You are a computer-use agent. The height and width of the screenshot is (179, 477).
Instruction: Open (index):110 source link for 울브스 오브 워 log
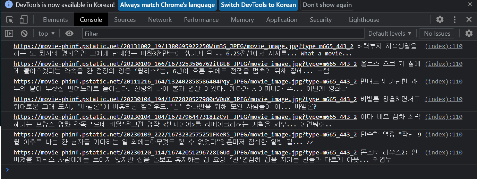point(444,64)
